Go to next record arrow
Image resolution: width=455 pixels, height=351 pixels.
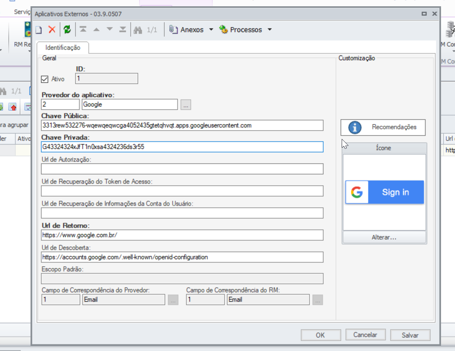coord(110,29)
